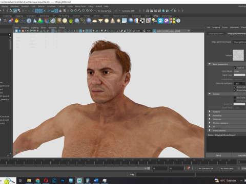Click the Select button in Attribute Editor

point(218,155)
